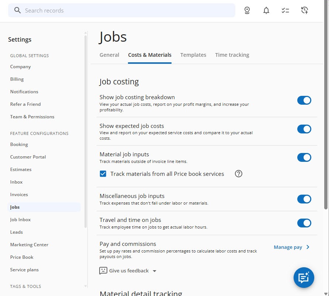Click the Manage pay link
The height and width of the screenshot is (296, 329).
pos(288,247)
